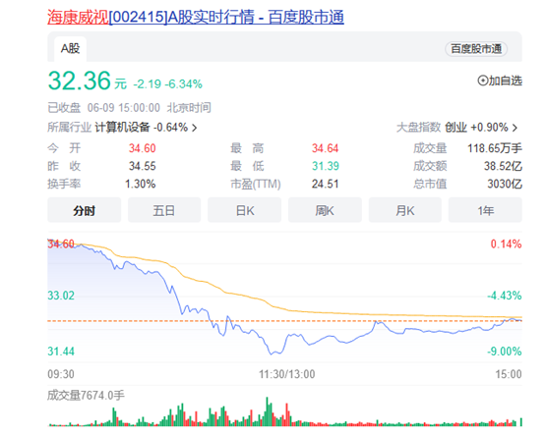Viewport: 545px width, 434px height.
Task: Expand 创业 index chevron arrow
Action: [x=515, y=128]
